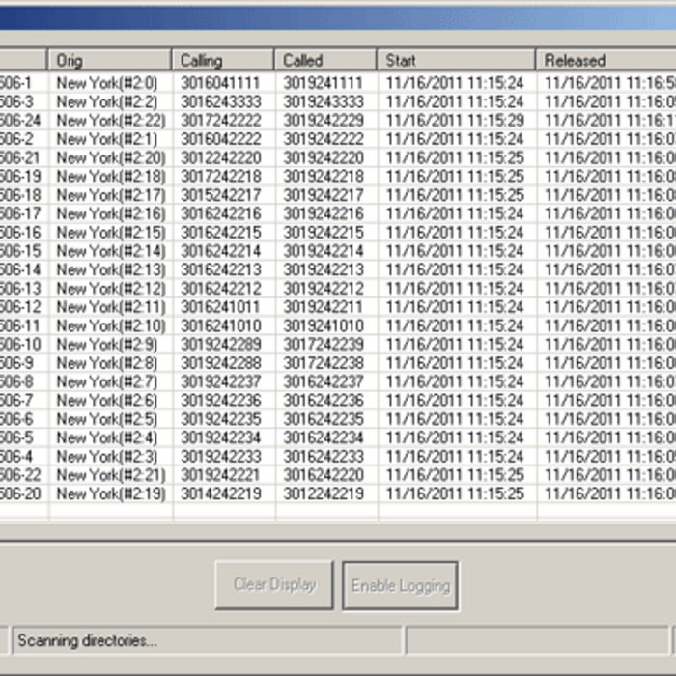The width and height of the screenshot is (676, 676).
Task: Click the New York(#2:22) origin cell
Action: [110, 121]
